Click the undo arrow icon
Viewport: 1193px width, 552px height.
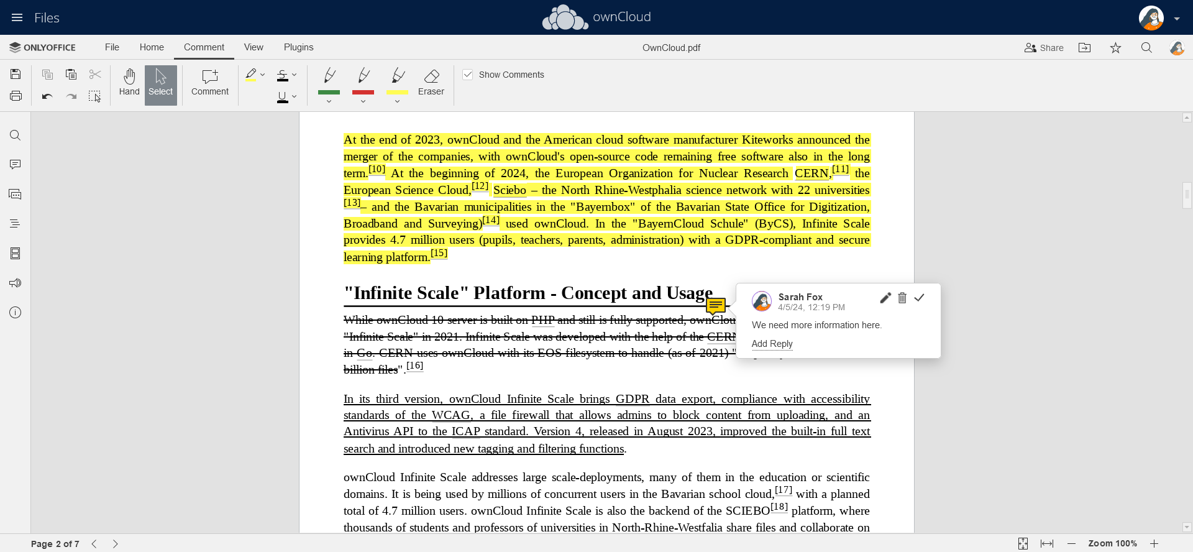pyautogui.click(x=47, y=96)
